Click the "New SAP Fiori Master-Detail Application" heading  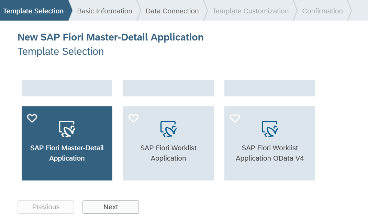[x=110, y=37]
